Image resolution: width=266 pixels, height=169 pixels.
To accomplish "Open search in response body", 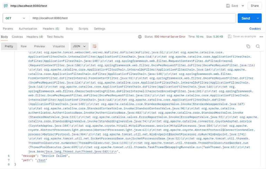I will 258,46.
